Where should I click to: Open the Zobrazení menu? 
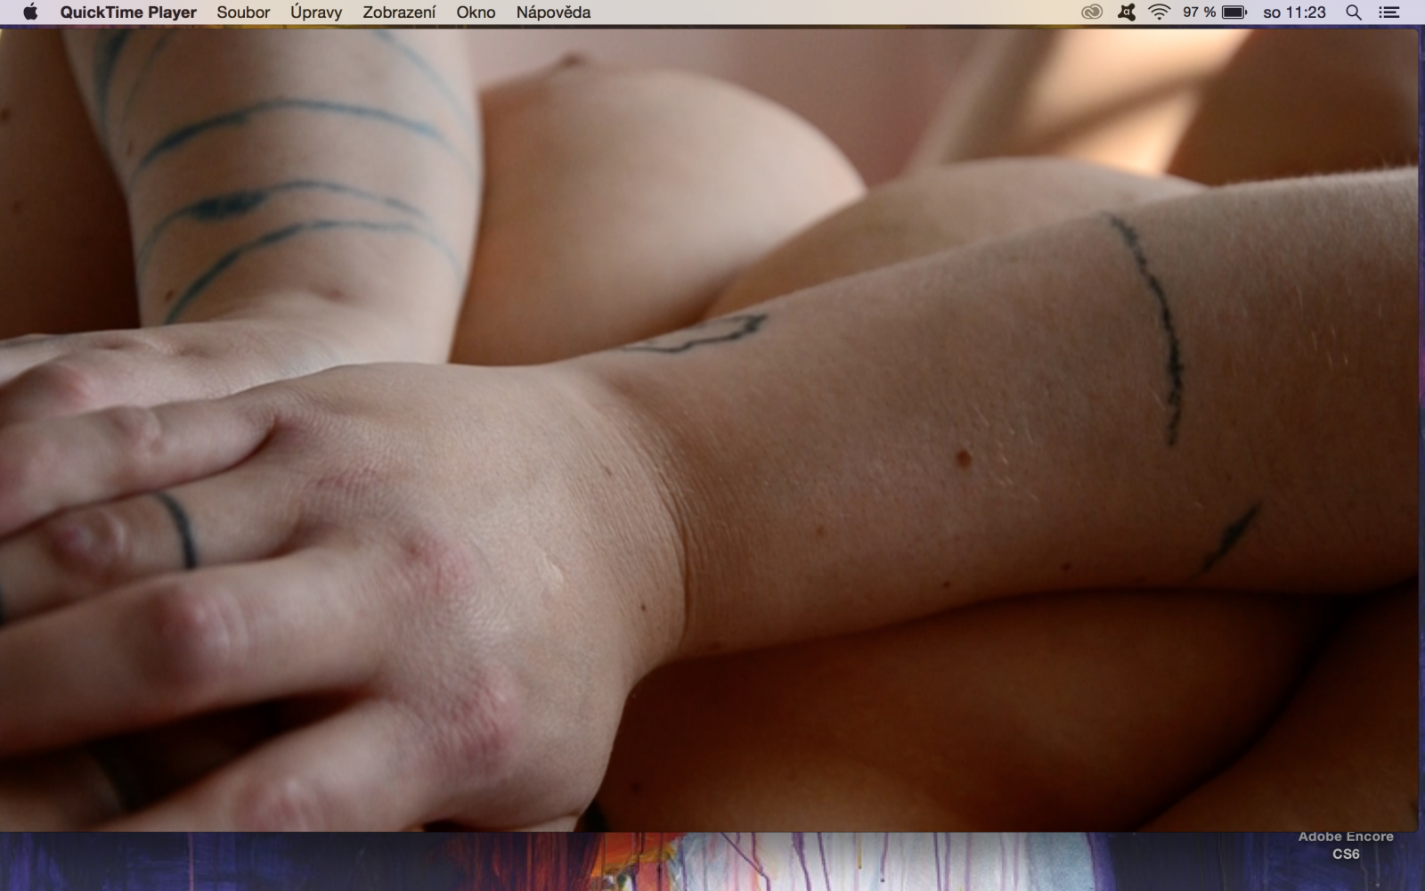pos(399,12)
